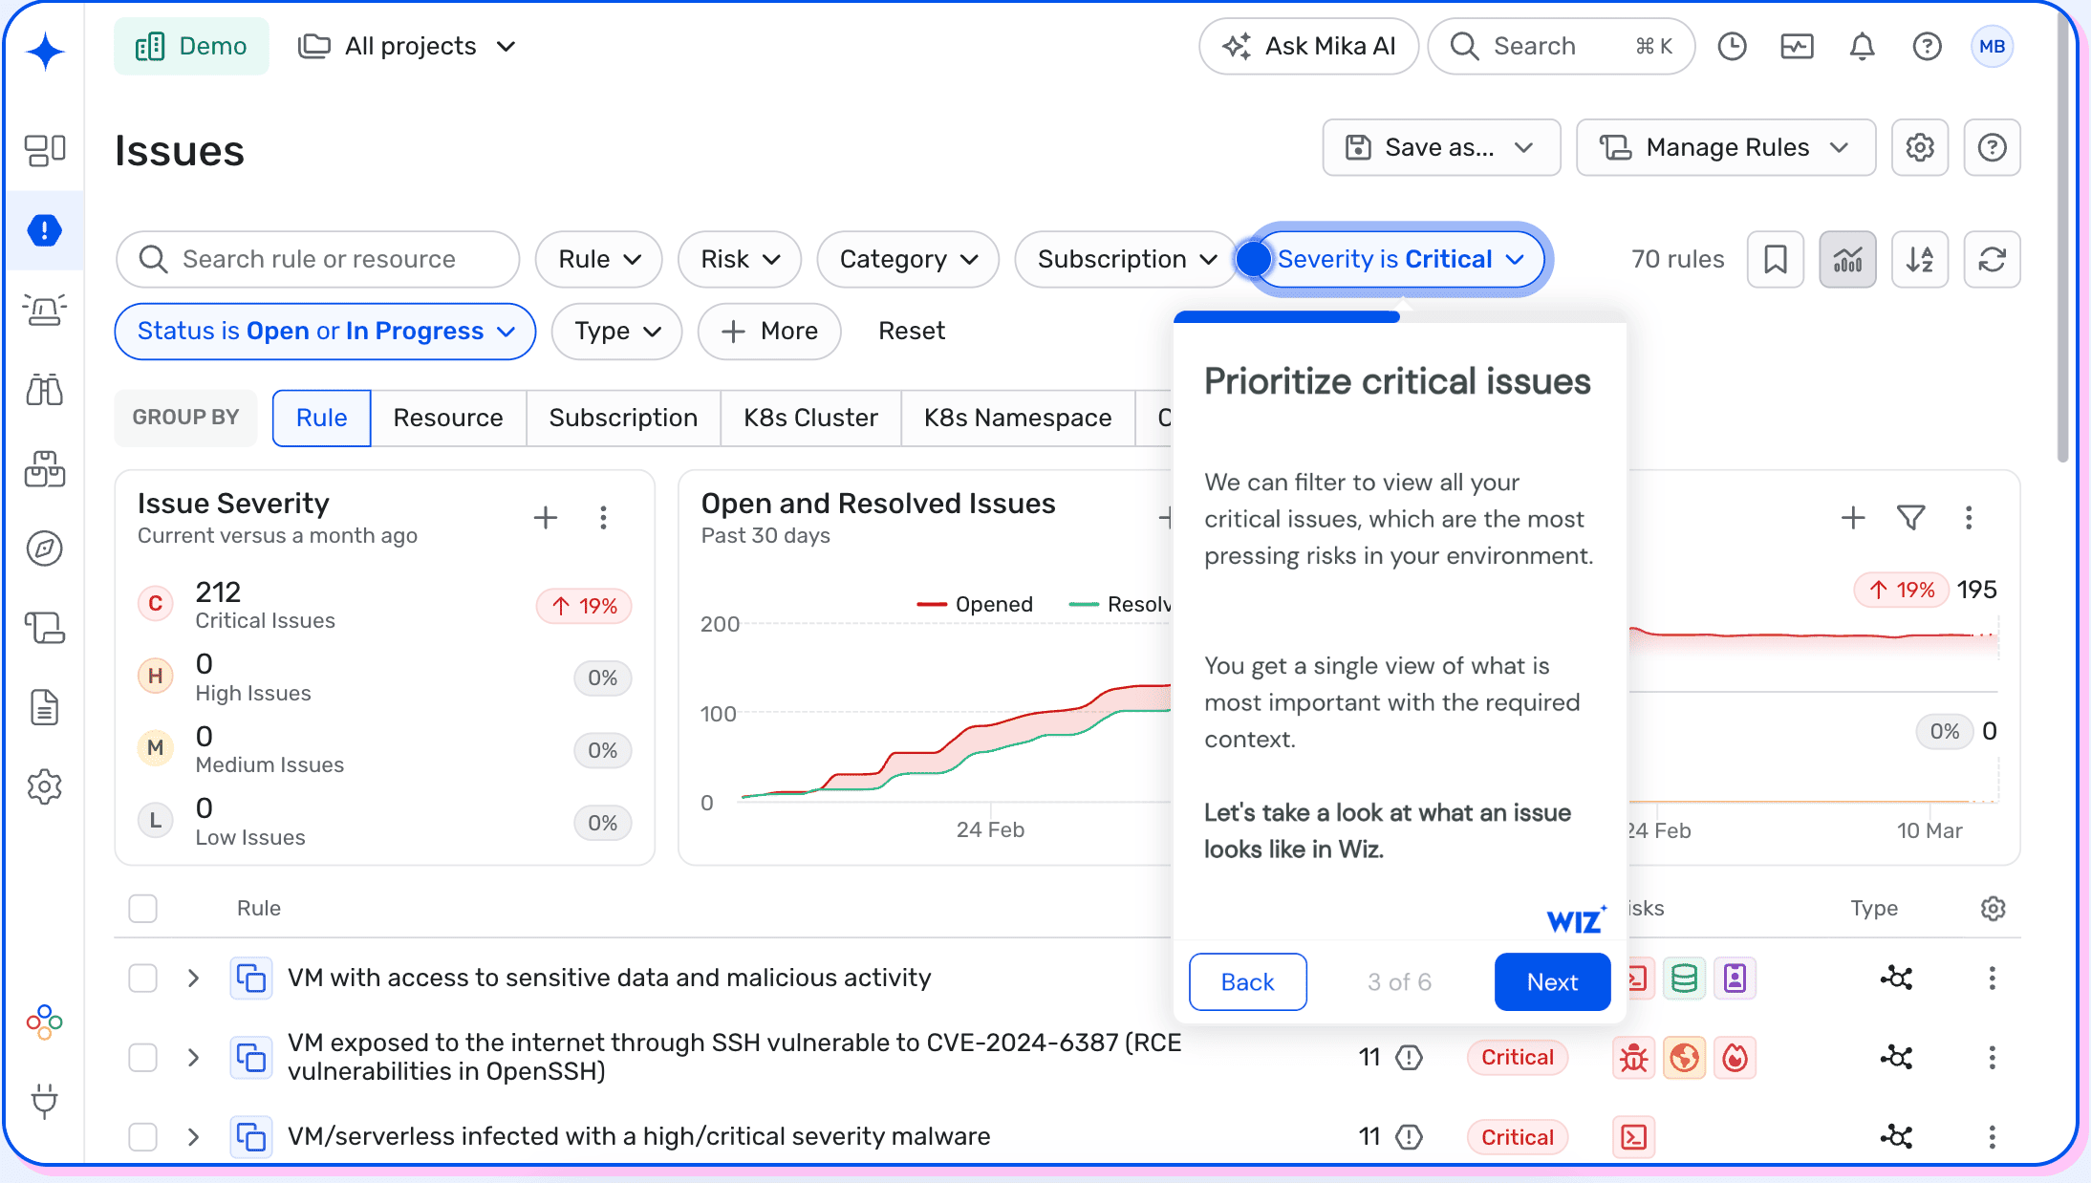The width and height of the screenshot is (2091, 1183).
Task: Click the bookmark icon beside 70 rules
Action: 1776,259
